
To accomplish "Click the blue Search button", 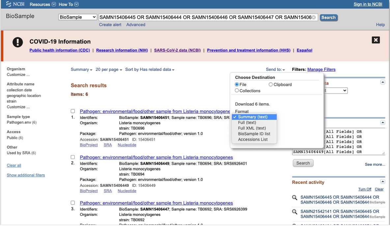I will [x=328, y=17].
